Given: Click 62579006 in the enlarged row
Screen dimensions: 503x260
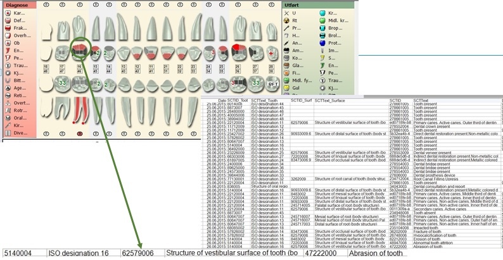Looking at the screenshot, I should (138, 253).
